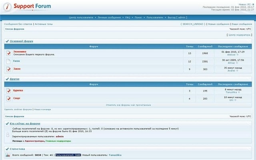This screenshot has width=256, height=160.
Task: Open the Закон forum
Action: point(17,69)
